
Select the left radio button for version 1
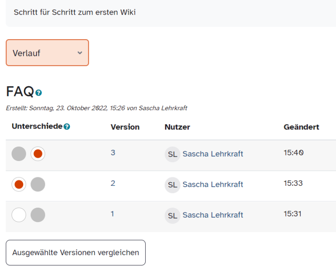(19, 214)
